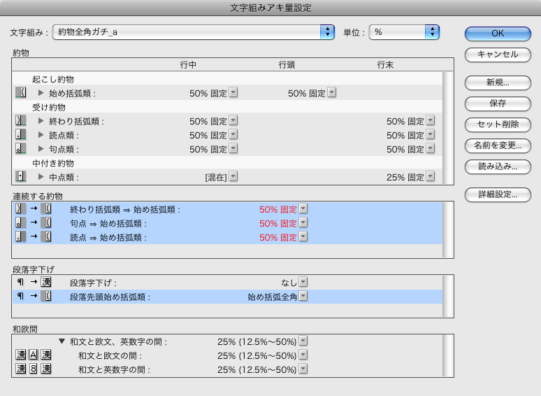Click the 中点類 row icon
The height and width of the screenshot is (396, 541).
pyautogui.click(x=21, y=176)
